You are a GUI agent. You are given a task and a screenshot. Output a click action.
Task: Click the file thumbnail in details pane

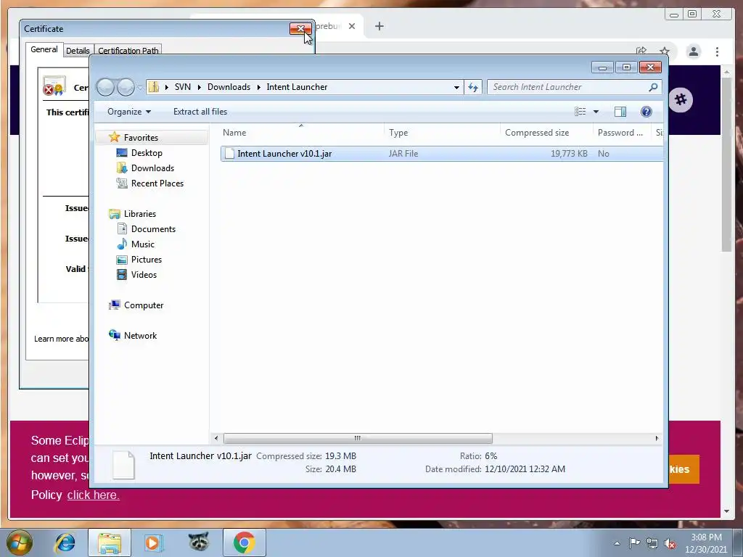pos(123,464)
